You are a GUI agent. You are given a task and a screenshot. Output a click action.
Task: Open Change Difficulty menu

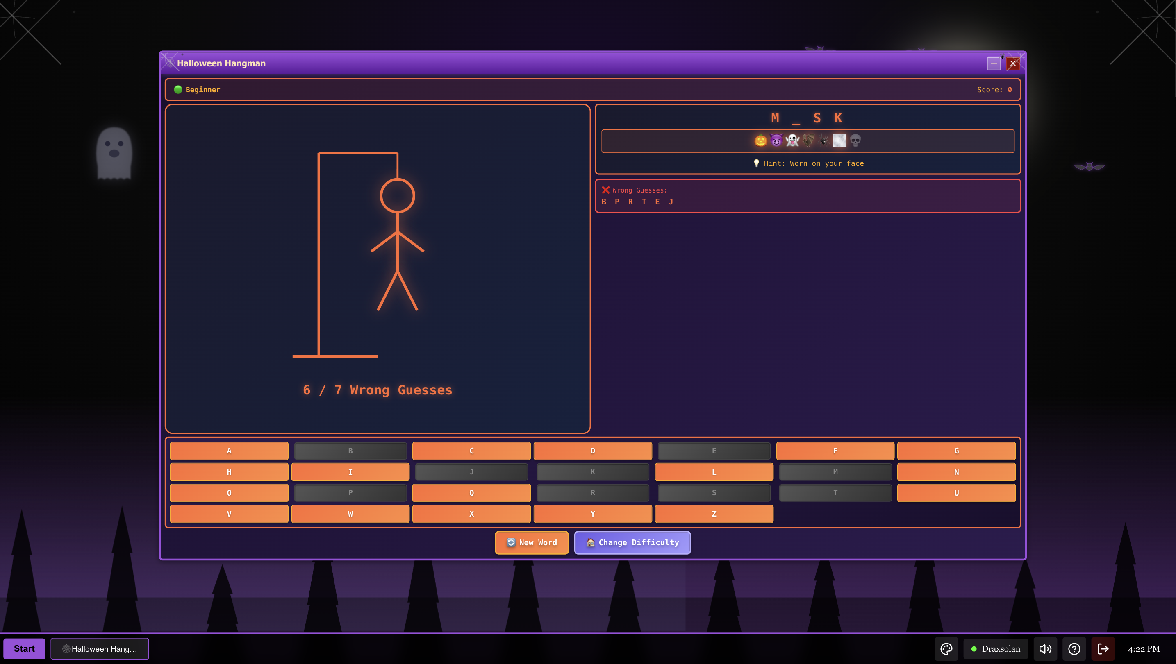[632, 542]
